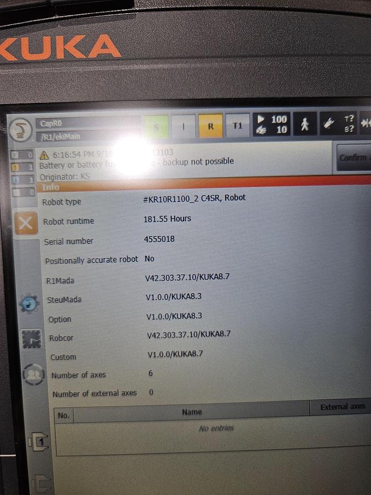Click the No. column header

(64, 415)
